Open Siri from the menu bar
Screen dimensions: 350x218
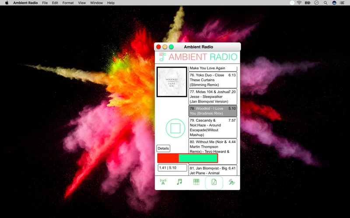coord(334,3)
